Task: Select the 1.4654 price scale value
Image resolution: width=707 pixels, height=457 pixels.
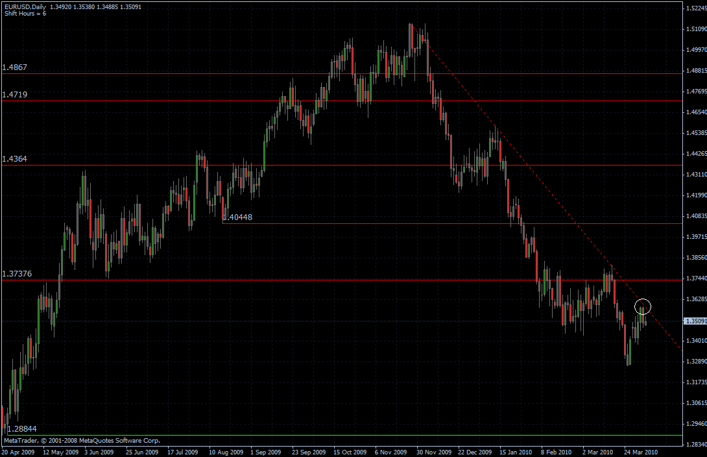Action: pos(696,112)
